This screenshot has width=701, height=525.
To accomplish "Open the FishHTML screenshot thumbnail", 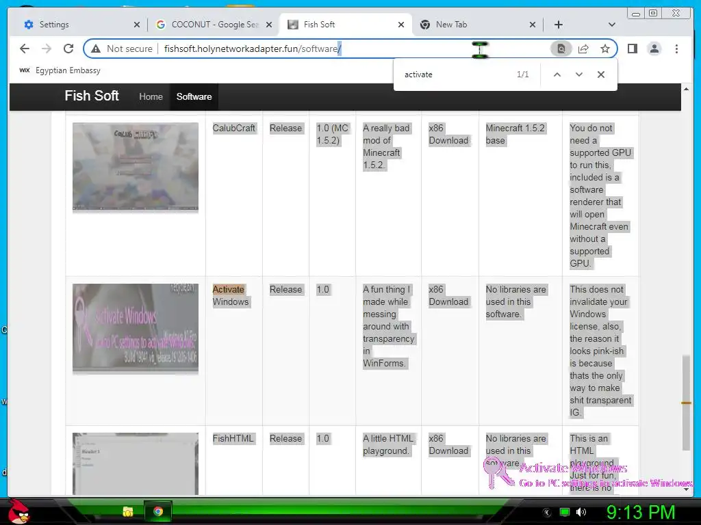I will pyautogui.click(x=136, y=463).
